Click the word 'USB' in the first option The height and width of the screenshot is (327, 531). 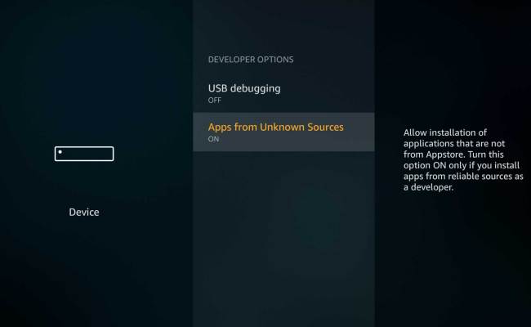coord(218,88)
